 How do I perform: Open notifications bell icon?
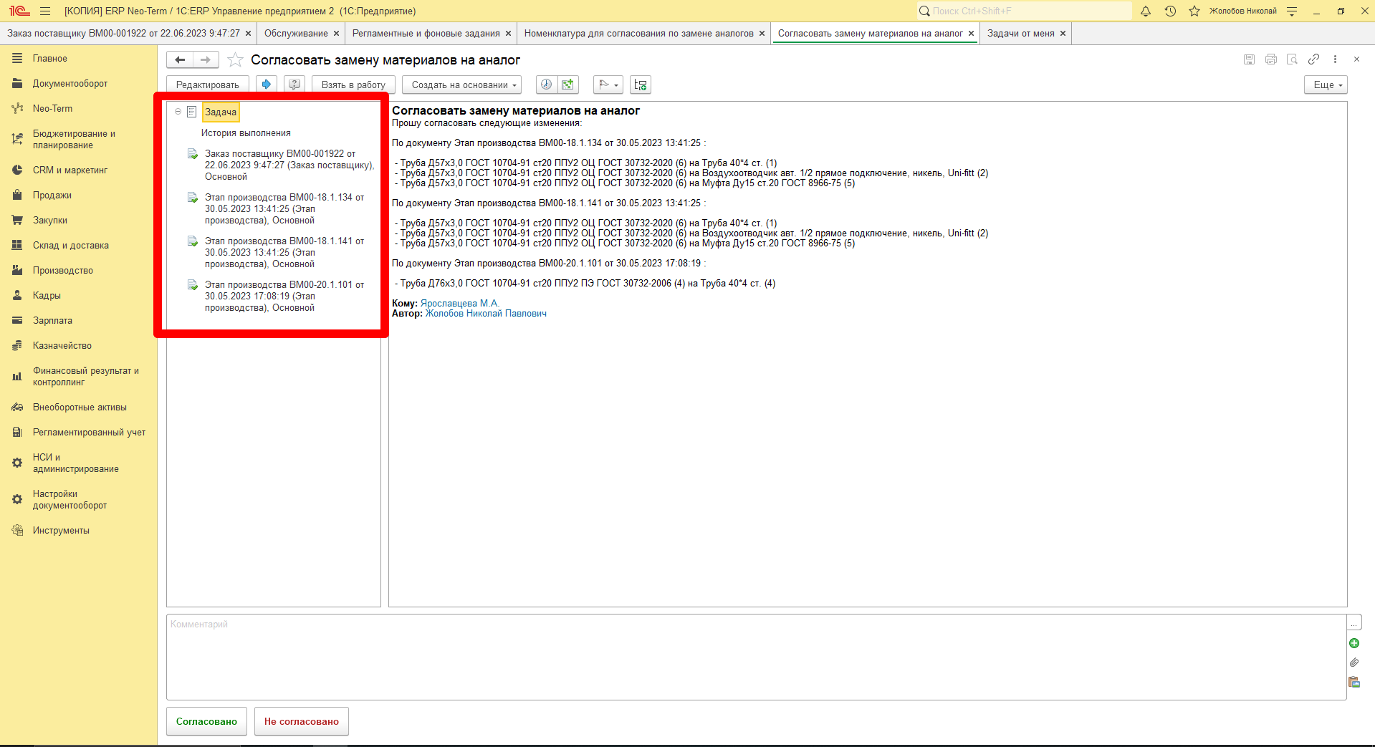click(1146, 11)
